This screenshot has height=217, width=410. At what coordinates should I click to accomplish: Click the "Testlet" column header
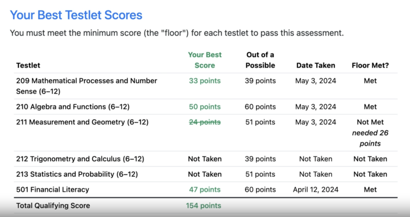pyautogui.click(x=28, y=65)
